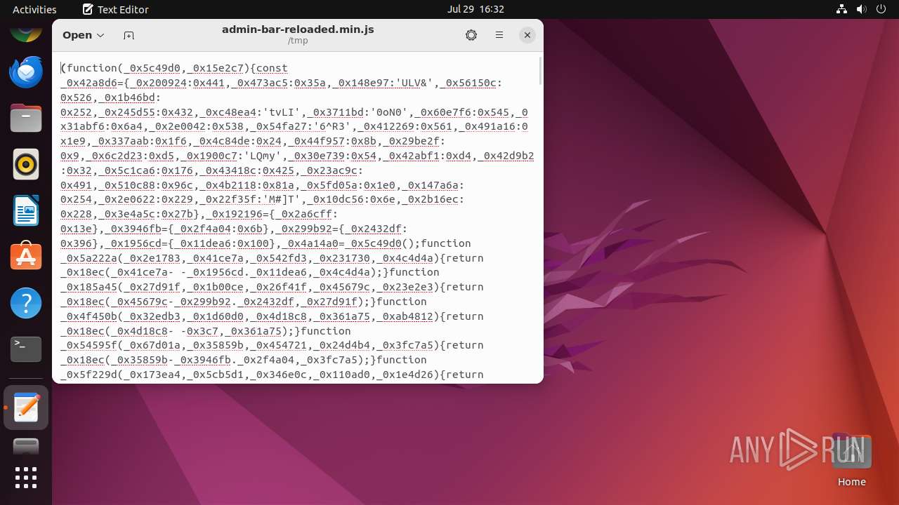
Task: Open the view options gear menu
Action: pos(471,35)
